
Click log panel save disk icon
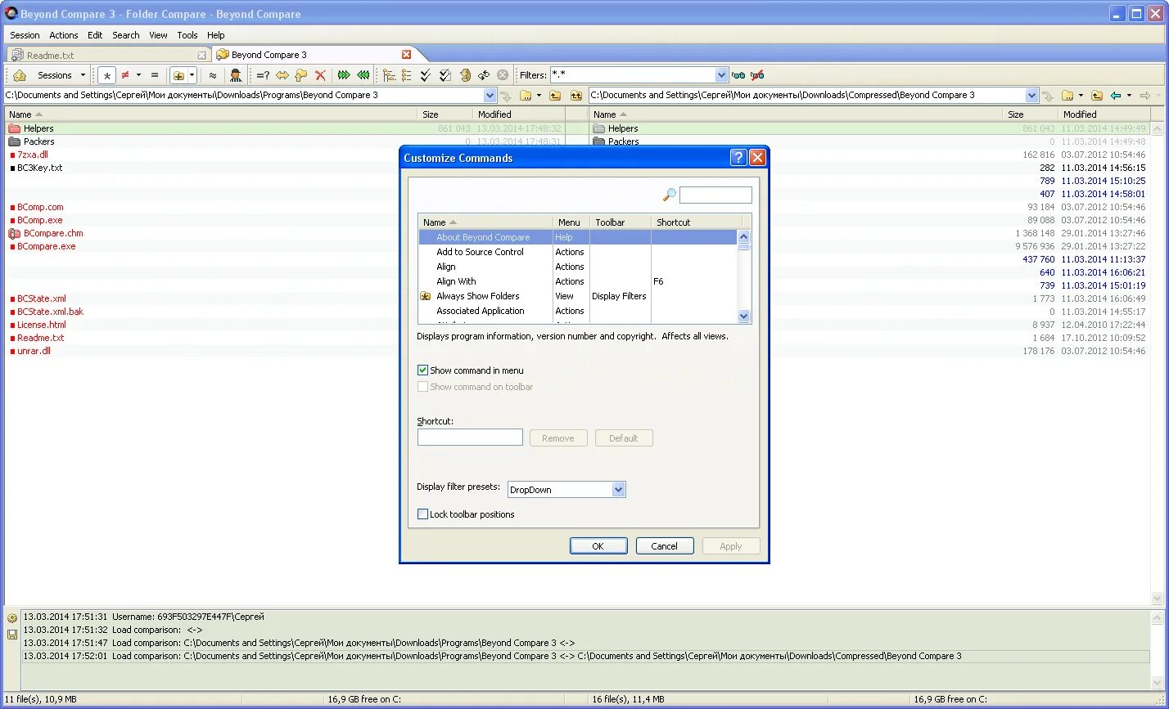(x=12, y=635)
